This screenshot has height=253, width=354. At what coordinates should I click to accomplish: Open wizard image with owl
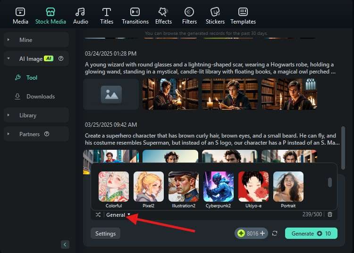170,94
